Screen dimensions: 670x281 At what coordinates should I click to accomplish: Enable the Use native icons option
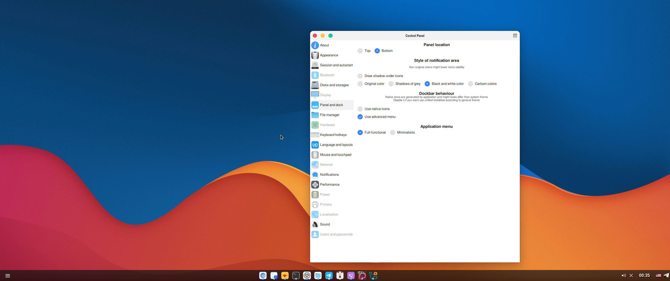click(x=360, y=109)
